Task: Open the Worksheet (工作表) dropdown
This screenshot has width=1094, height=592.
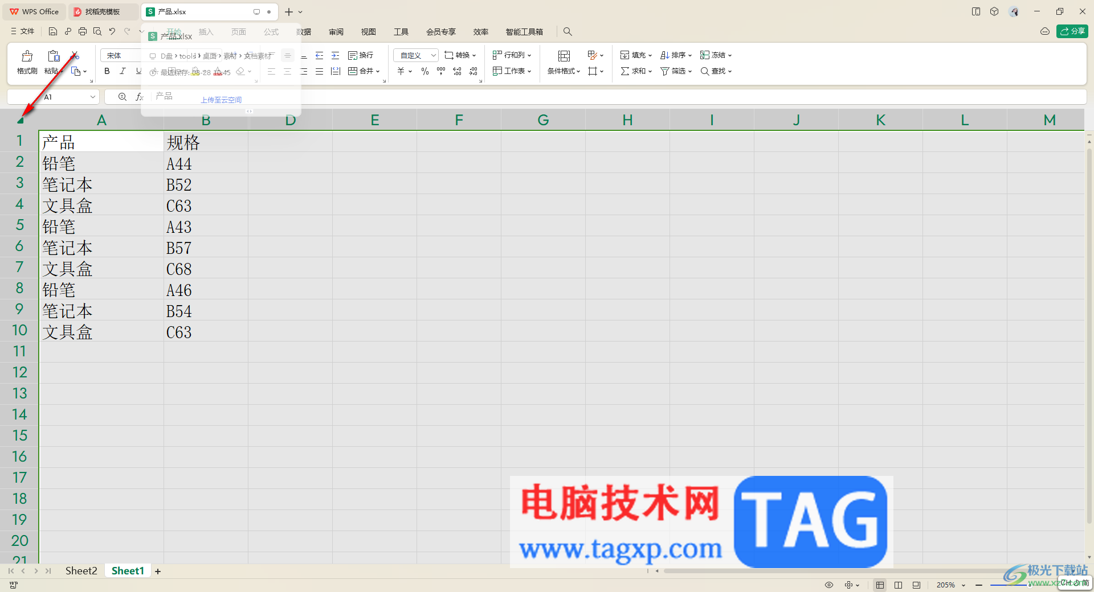Action: click(x=512, y=71)
